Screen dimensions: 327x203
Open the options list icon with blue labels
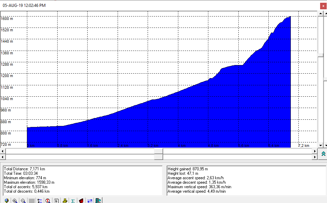(40, 201)
